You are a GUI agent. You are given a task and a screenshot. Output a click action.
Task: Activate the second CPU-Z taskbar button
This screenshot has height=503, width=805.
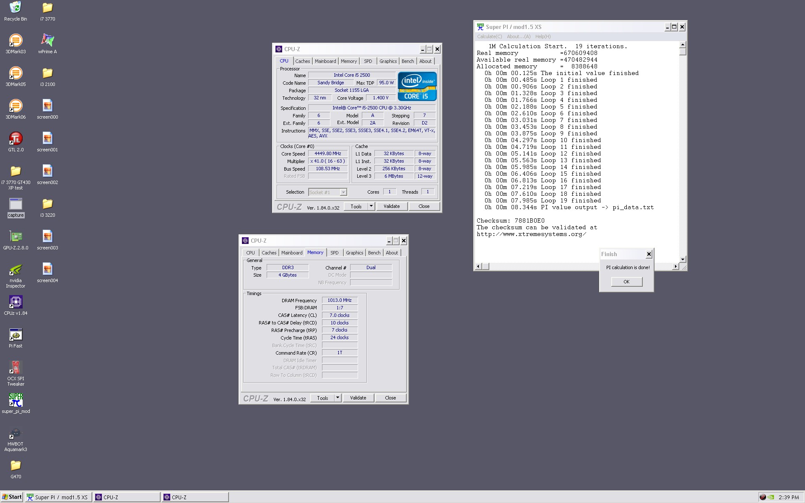pyautogui.click(x=195, y=497)
